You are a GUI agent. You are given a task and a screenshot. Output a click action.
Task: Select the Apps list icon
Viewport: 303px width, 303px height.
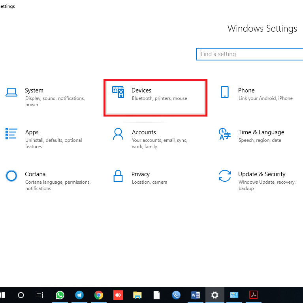point(11,134)
